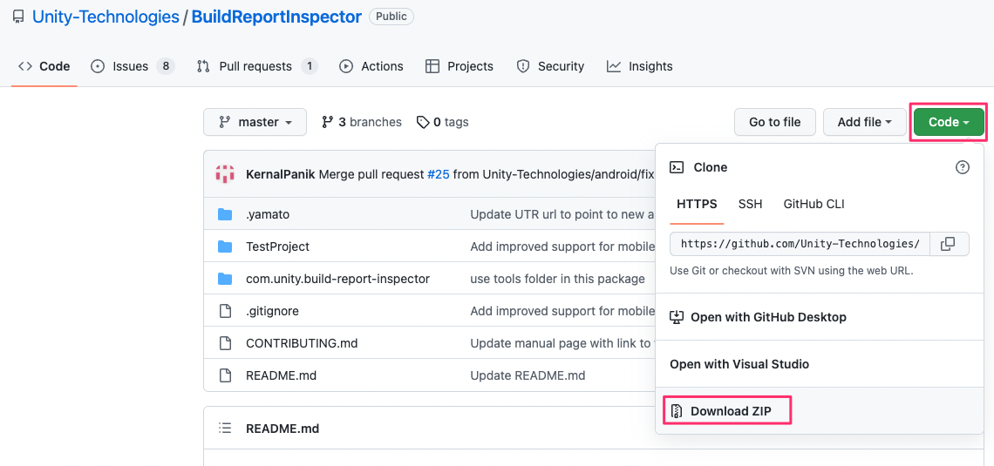Screen dimensions: 994x466
Task: Click the .gitignore file icon
Action: (225, 312)
